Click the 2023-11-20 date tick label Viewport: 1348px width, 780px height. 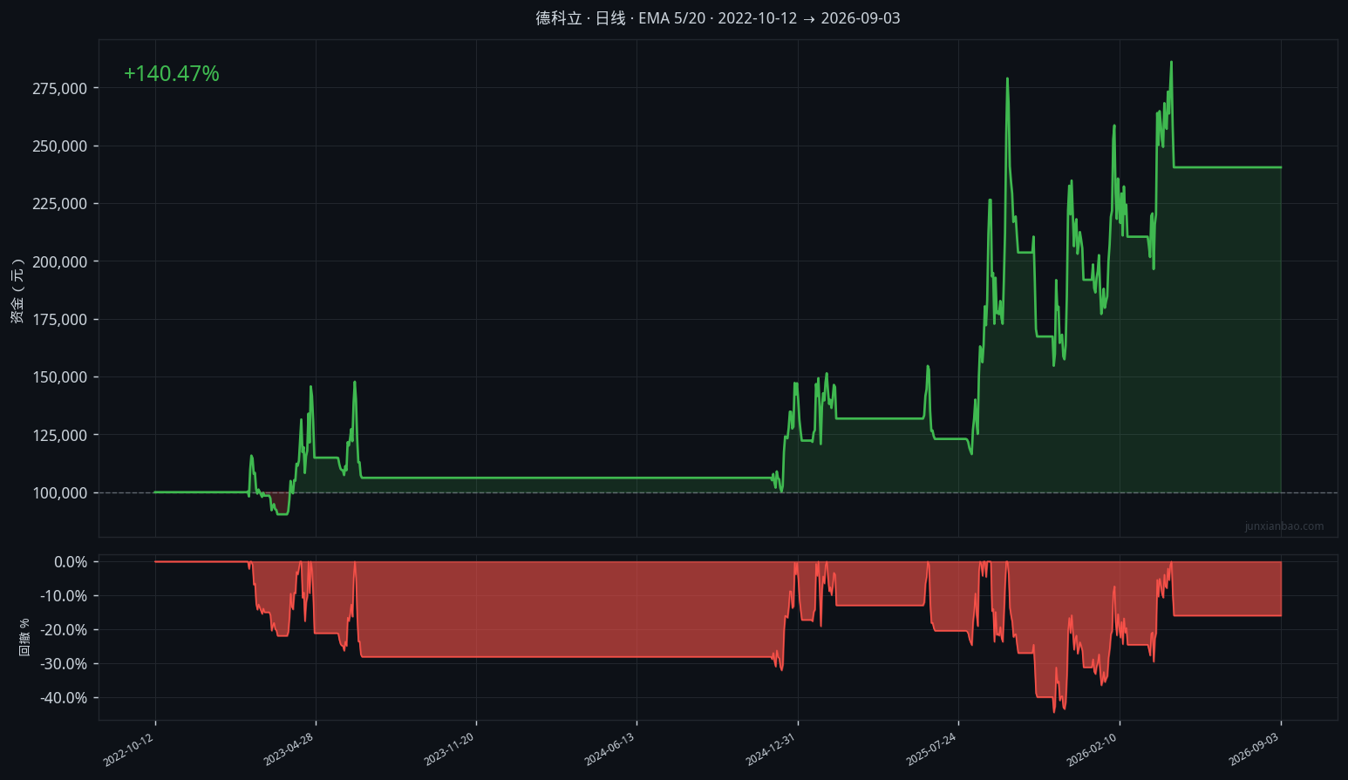pyautogui.click(x=449, y=749)
